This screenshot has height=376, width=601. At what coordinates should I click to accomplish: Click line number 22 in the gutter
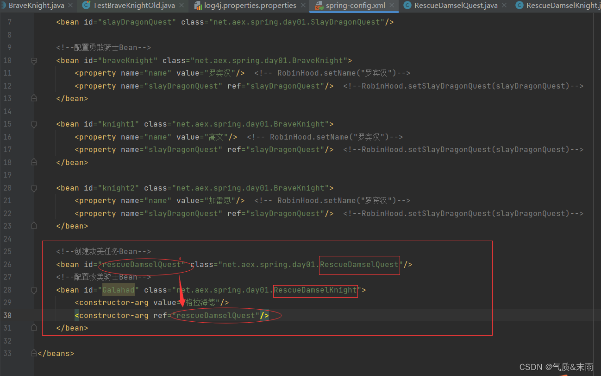[7, 213]
